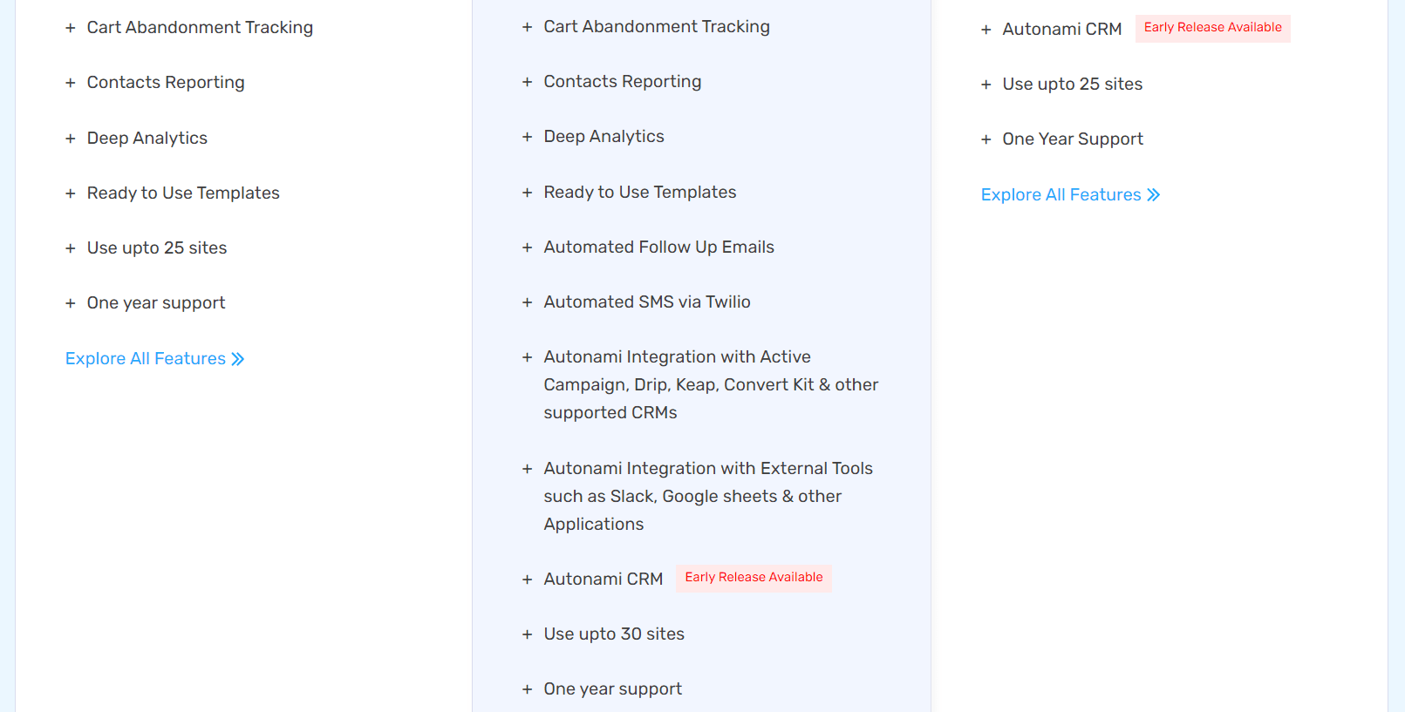Screen dimensions: 1405x712
Task: Expand Automated Follow Up Emails item
Action: point(528,248)
